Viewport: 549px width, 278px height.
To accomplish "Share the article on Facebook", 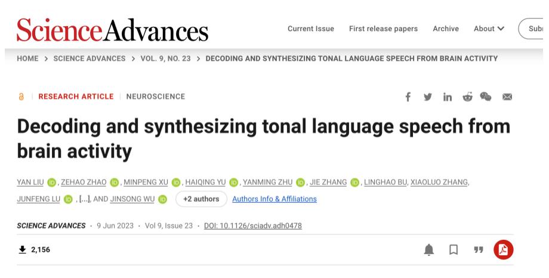I will (x=408, y=97).
